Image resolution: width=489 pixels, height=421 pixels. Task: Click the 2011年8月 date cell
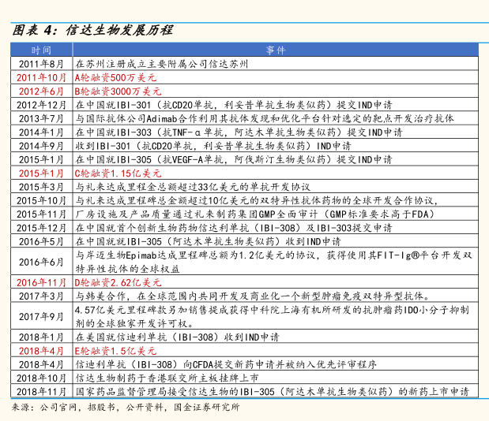click(x=41, y=64)
